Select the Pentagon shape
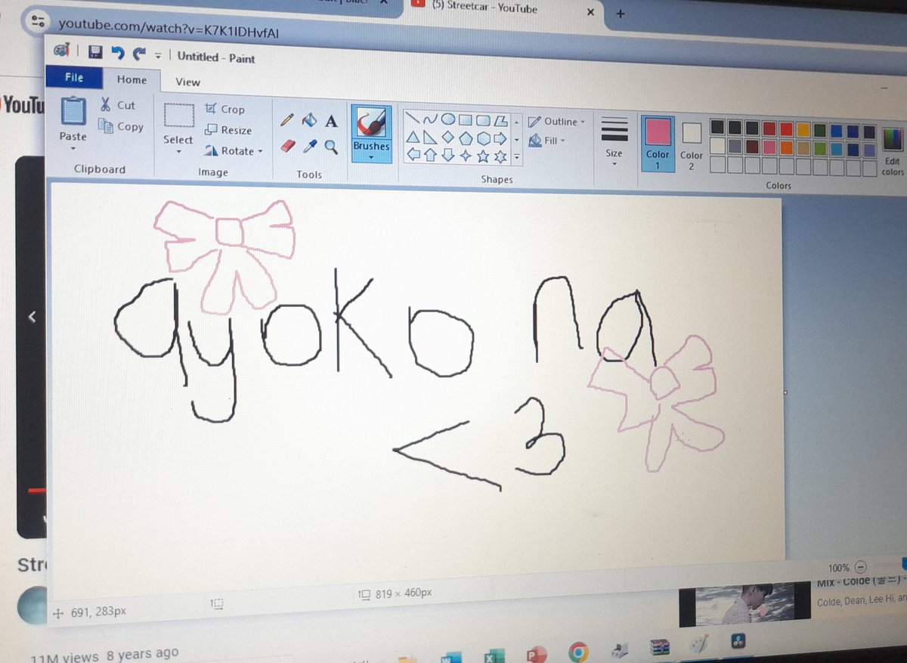The height and width of the screenshot is (663, 907). point(466,138)
